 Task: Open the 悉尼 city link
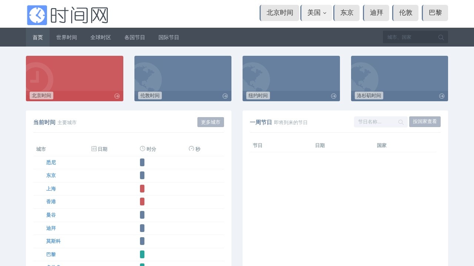(x=51, y=163)
